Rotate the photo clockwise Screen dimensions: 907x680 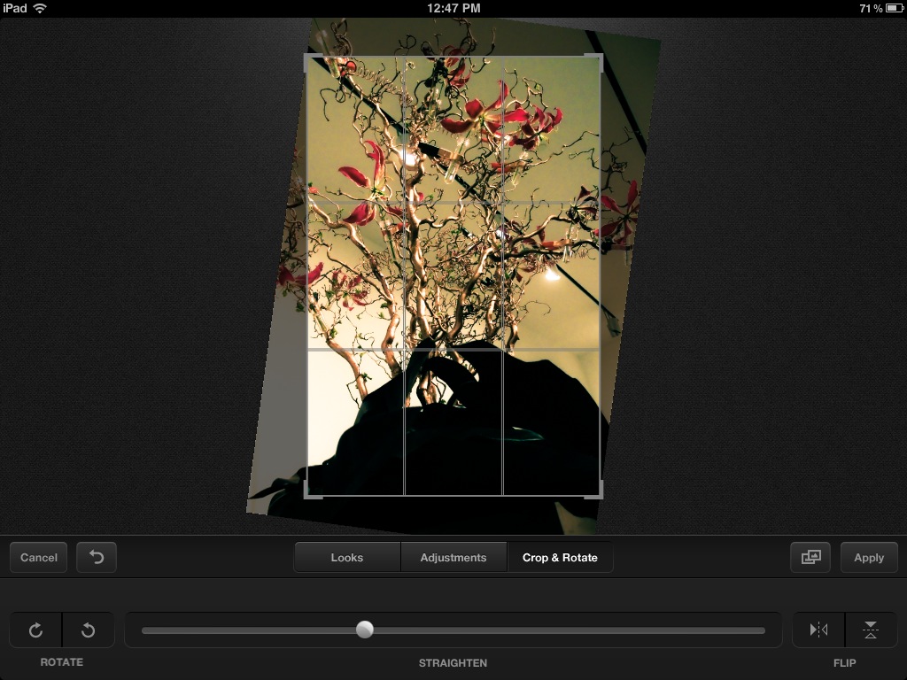[x=35, y=630]
